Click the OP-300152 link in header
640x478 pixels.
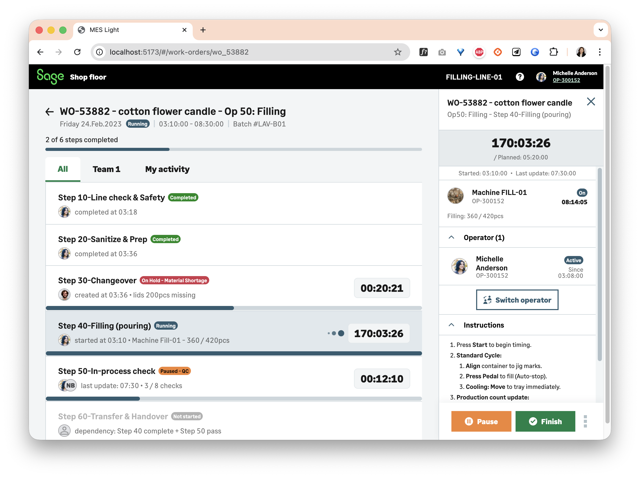(566, 80)
